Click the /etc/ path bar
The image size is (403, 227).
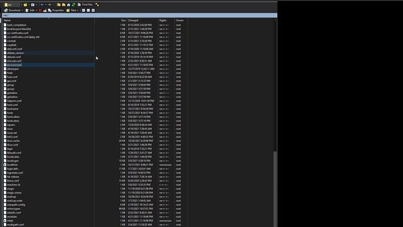(x=140, y=15)
